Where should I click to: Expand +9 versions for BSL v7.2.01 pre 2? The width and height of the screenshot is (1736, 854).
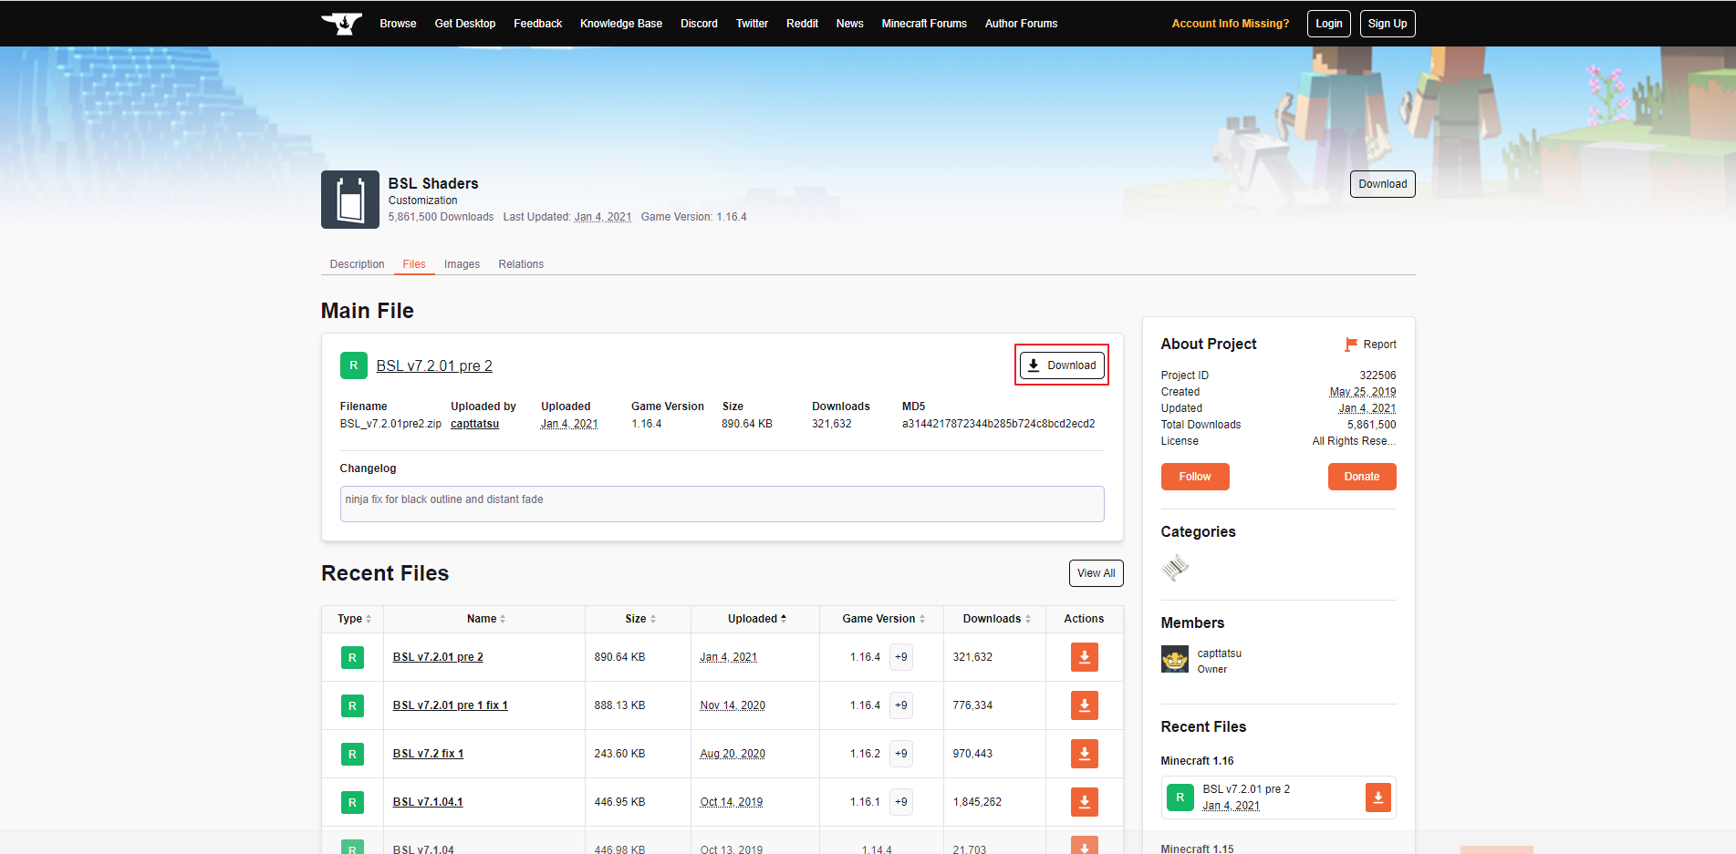pyautogui.click(x=901, y=657)
